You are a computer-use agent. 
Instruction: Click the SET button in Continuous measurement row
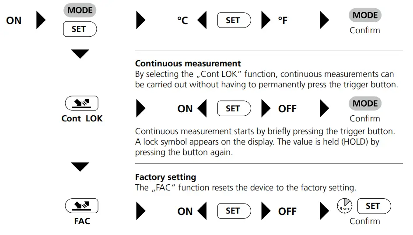pos(234,109)
